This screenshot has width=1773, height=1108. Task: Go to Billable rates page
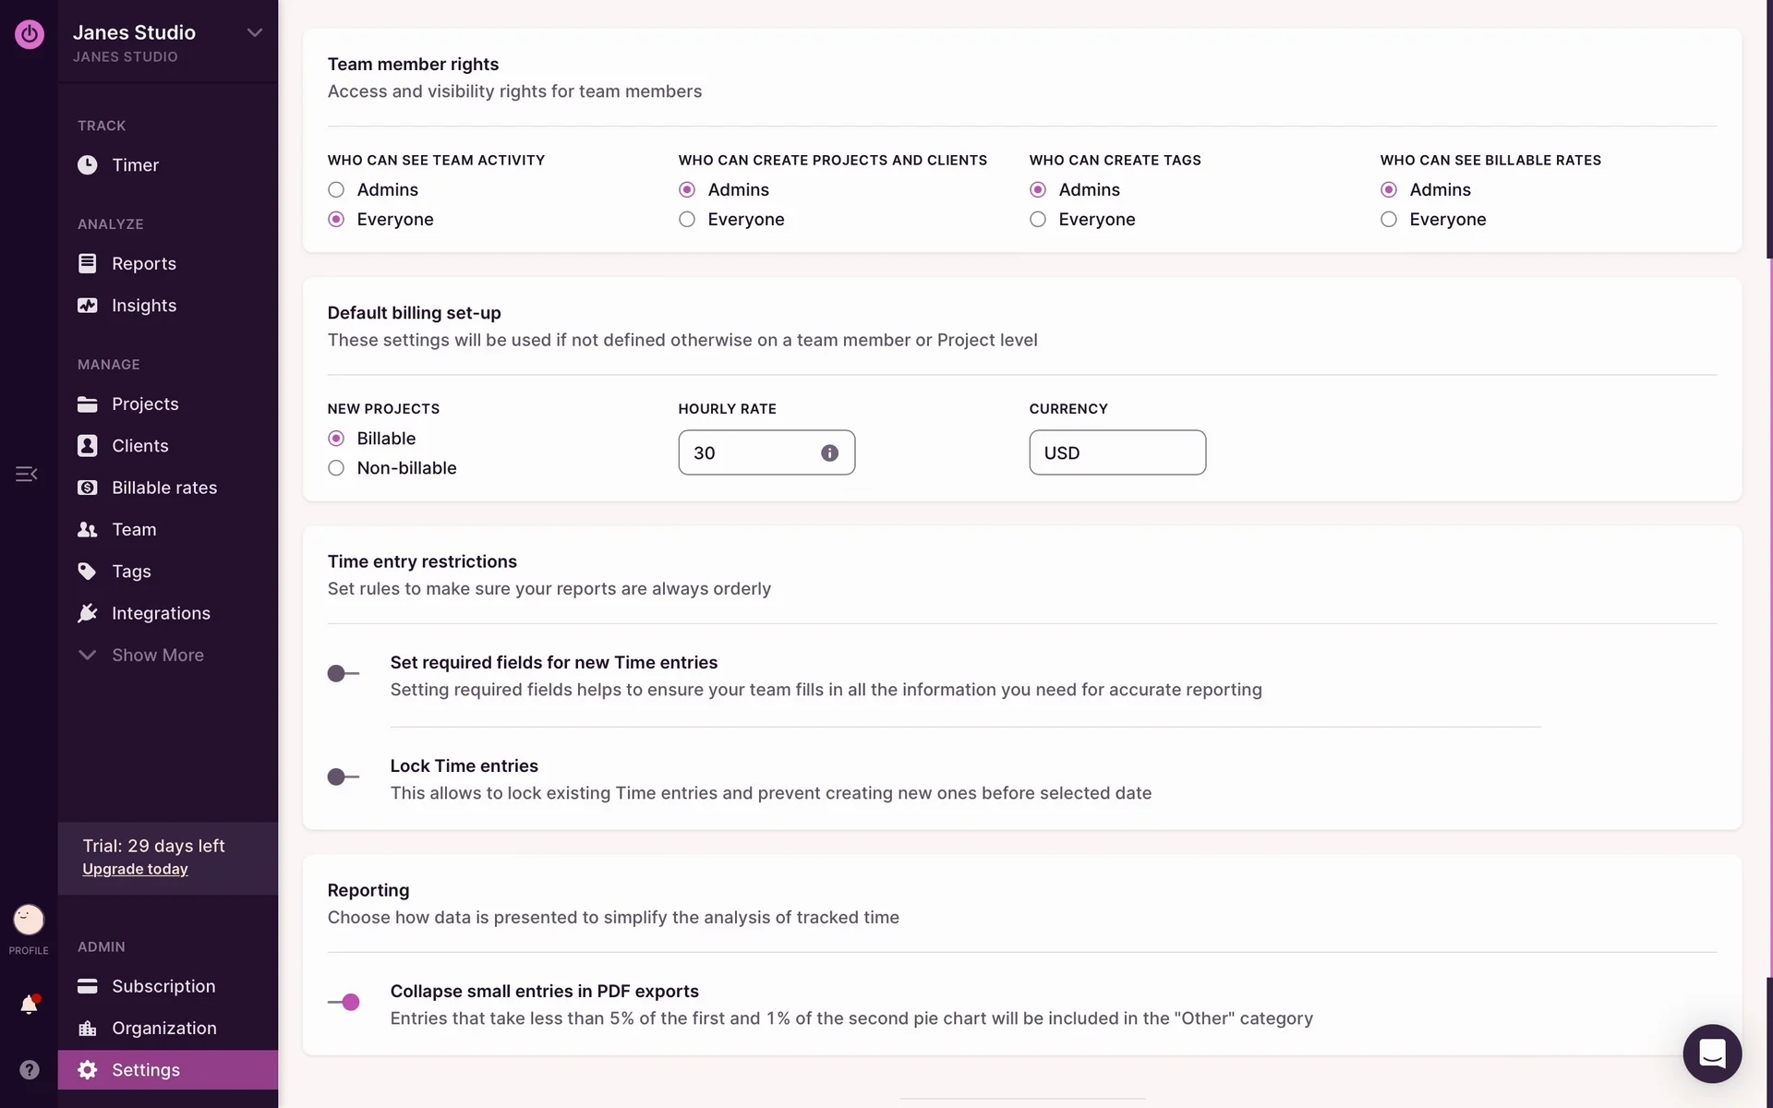163,488
